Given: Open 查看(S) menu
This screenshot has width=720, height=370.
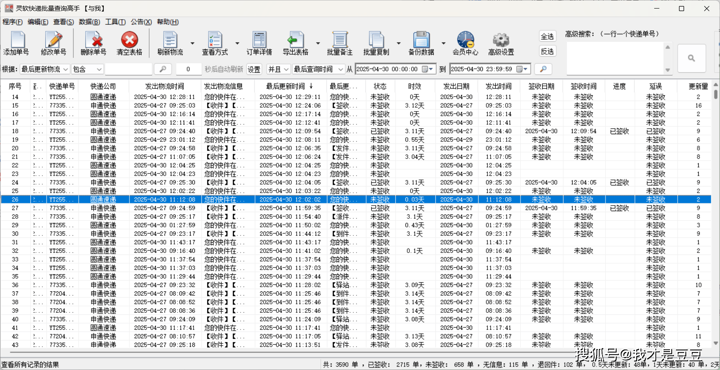Looking at the screenshot, I should coord(63,22).
